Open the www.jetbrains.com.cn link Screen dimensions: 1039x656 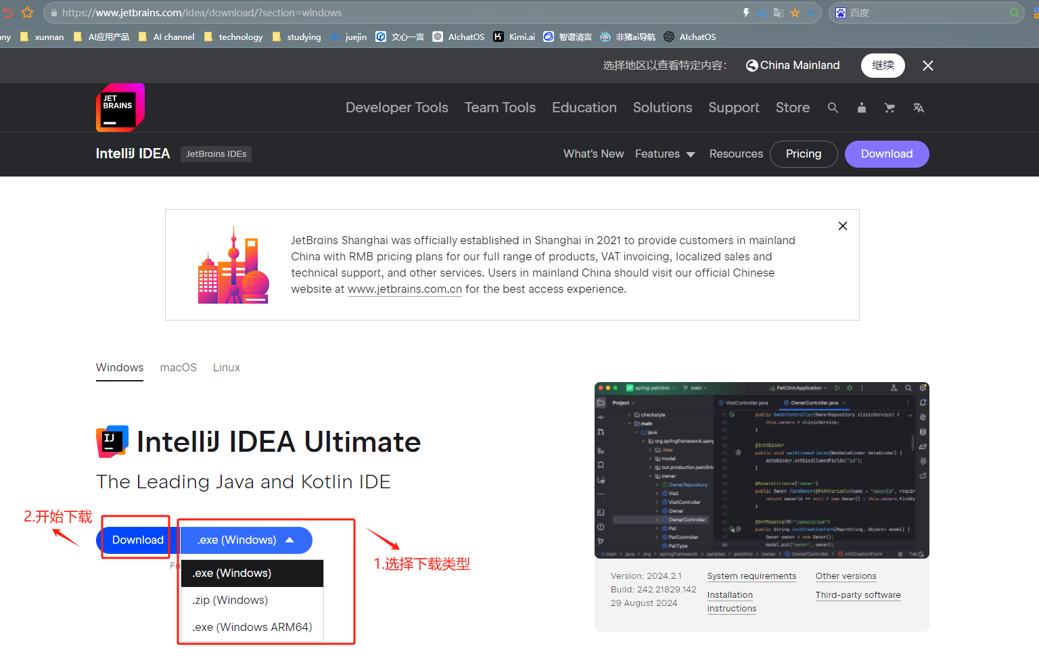405,289
